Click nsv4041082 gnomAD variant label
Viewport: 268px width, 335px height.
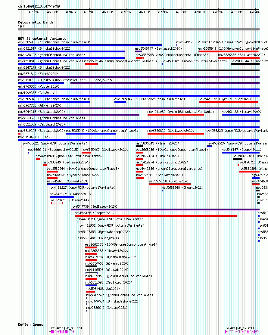181,112
